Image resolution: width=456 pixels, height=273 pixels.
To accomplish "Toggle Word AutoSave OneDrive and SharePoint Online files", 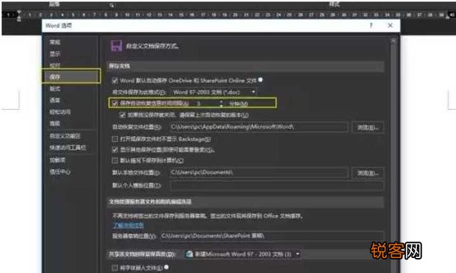I will pos(115,81).
